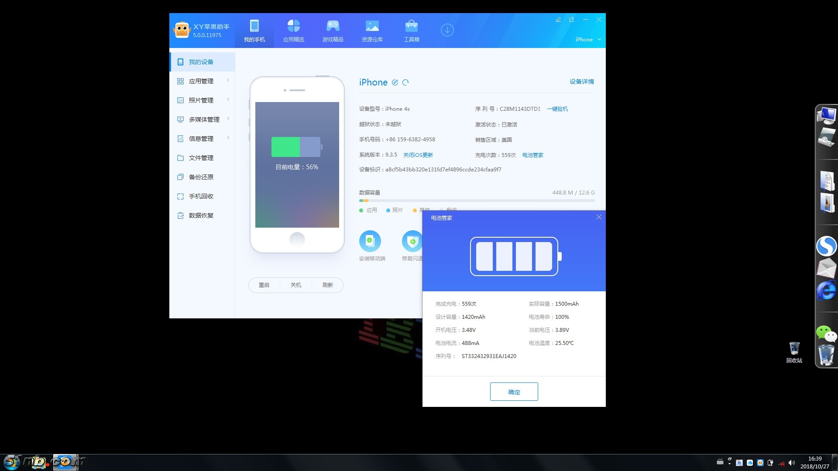This screenshot has width=838, height=471.
Task: Switch to the 应用精选 tab
Action: pos(293,31)
